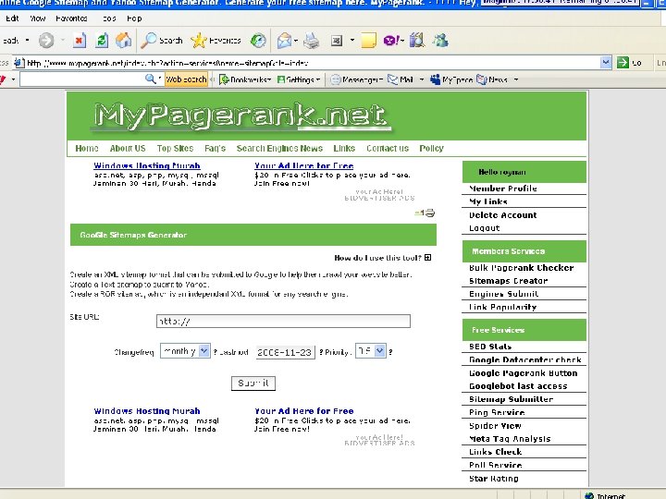Image resolution: width=666 pixels, height=499 pixels.
Task: Open Search Engines News nav link
Action: pyautogui.click(x=279, y=148)
